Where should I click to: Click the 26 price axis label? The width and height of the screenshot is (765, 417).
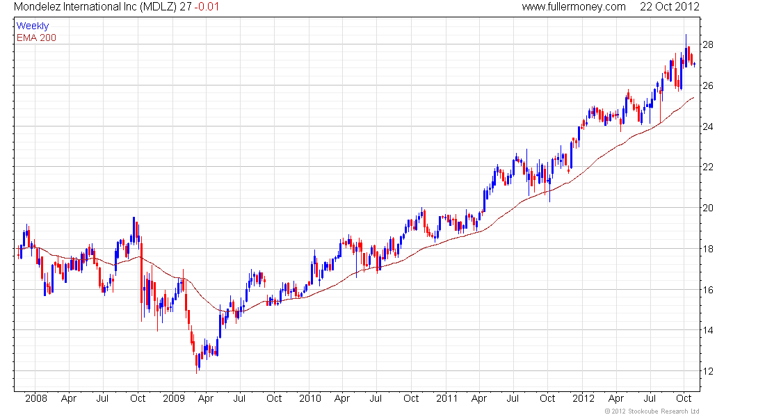tap(707, 86)
